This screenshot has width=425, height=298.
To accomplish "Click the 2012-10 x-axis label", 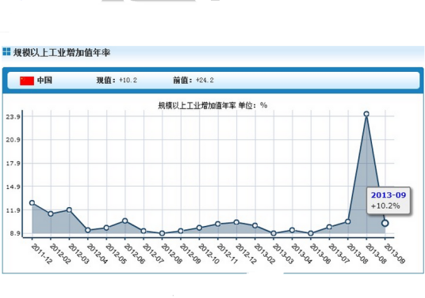I will click(209, 254).
